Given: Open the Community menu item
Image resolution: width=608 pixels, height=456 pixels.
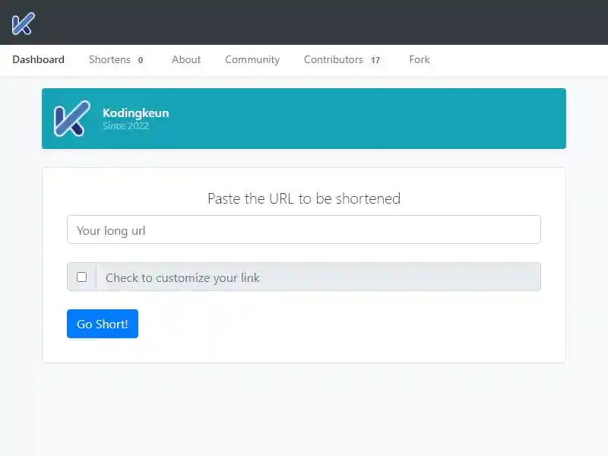Looking at the screenshot, I should (x=252, y=60).
